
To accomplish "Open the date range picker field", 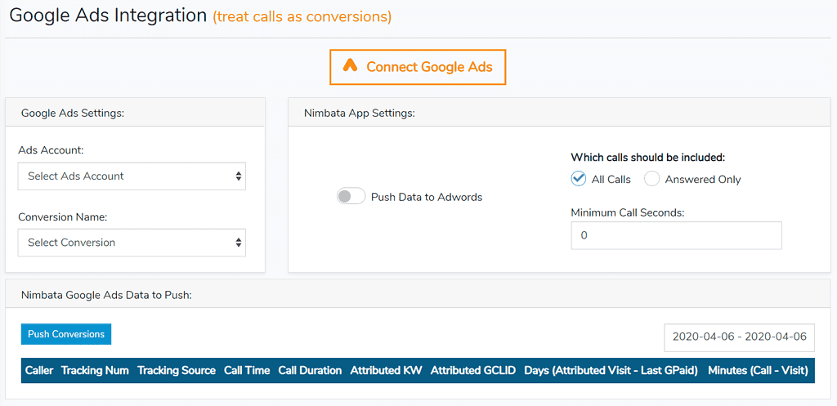I will pyautogui.click(x=739, y=337).
